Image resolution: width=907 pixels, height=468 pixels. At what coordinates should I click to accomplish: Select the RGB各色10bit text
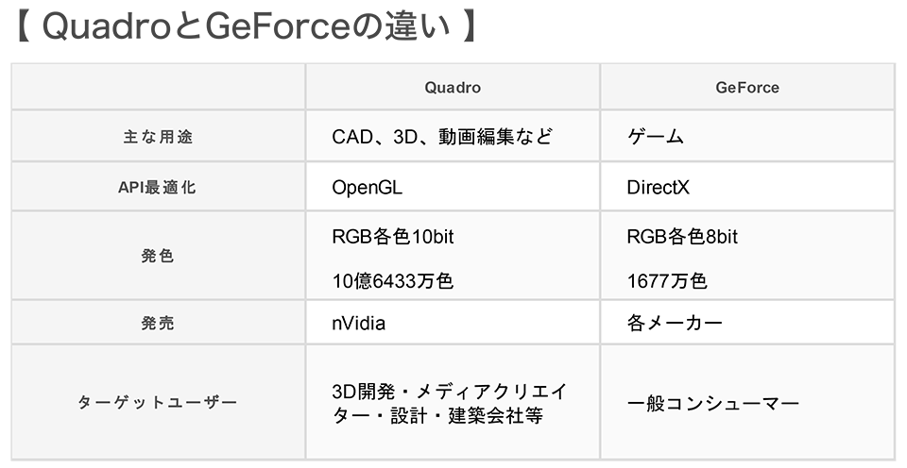pyautogui.click(x=393, y=236)
